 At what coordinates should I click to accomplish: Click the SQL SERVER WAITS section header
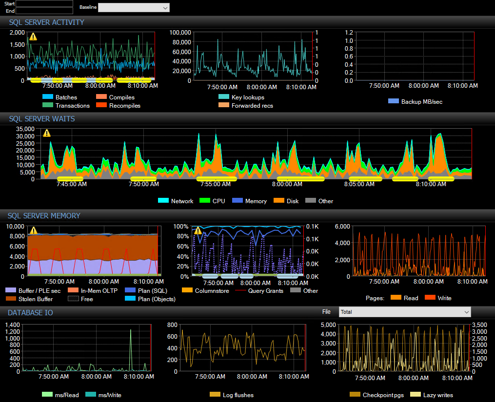click(42, 119)
